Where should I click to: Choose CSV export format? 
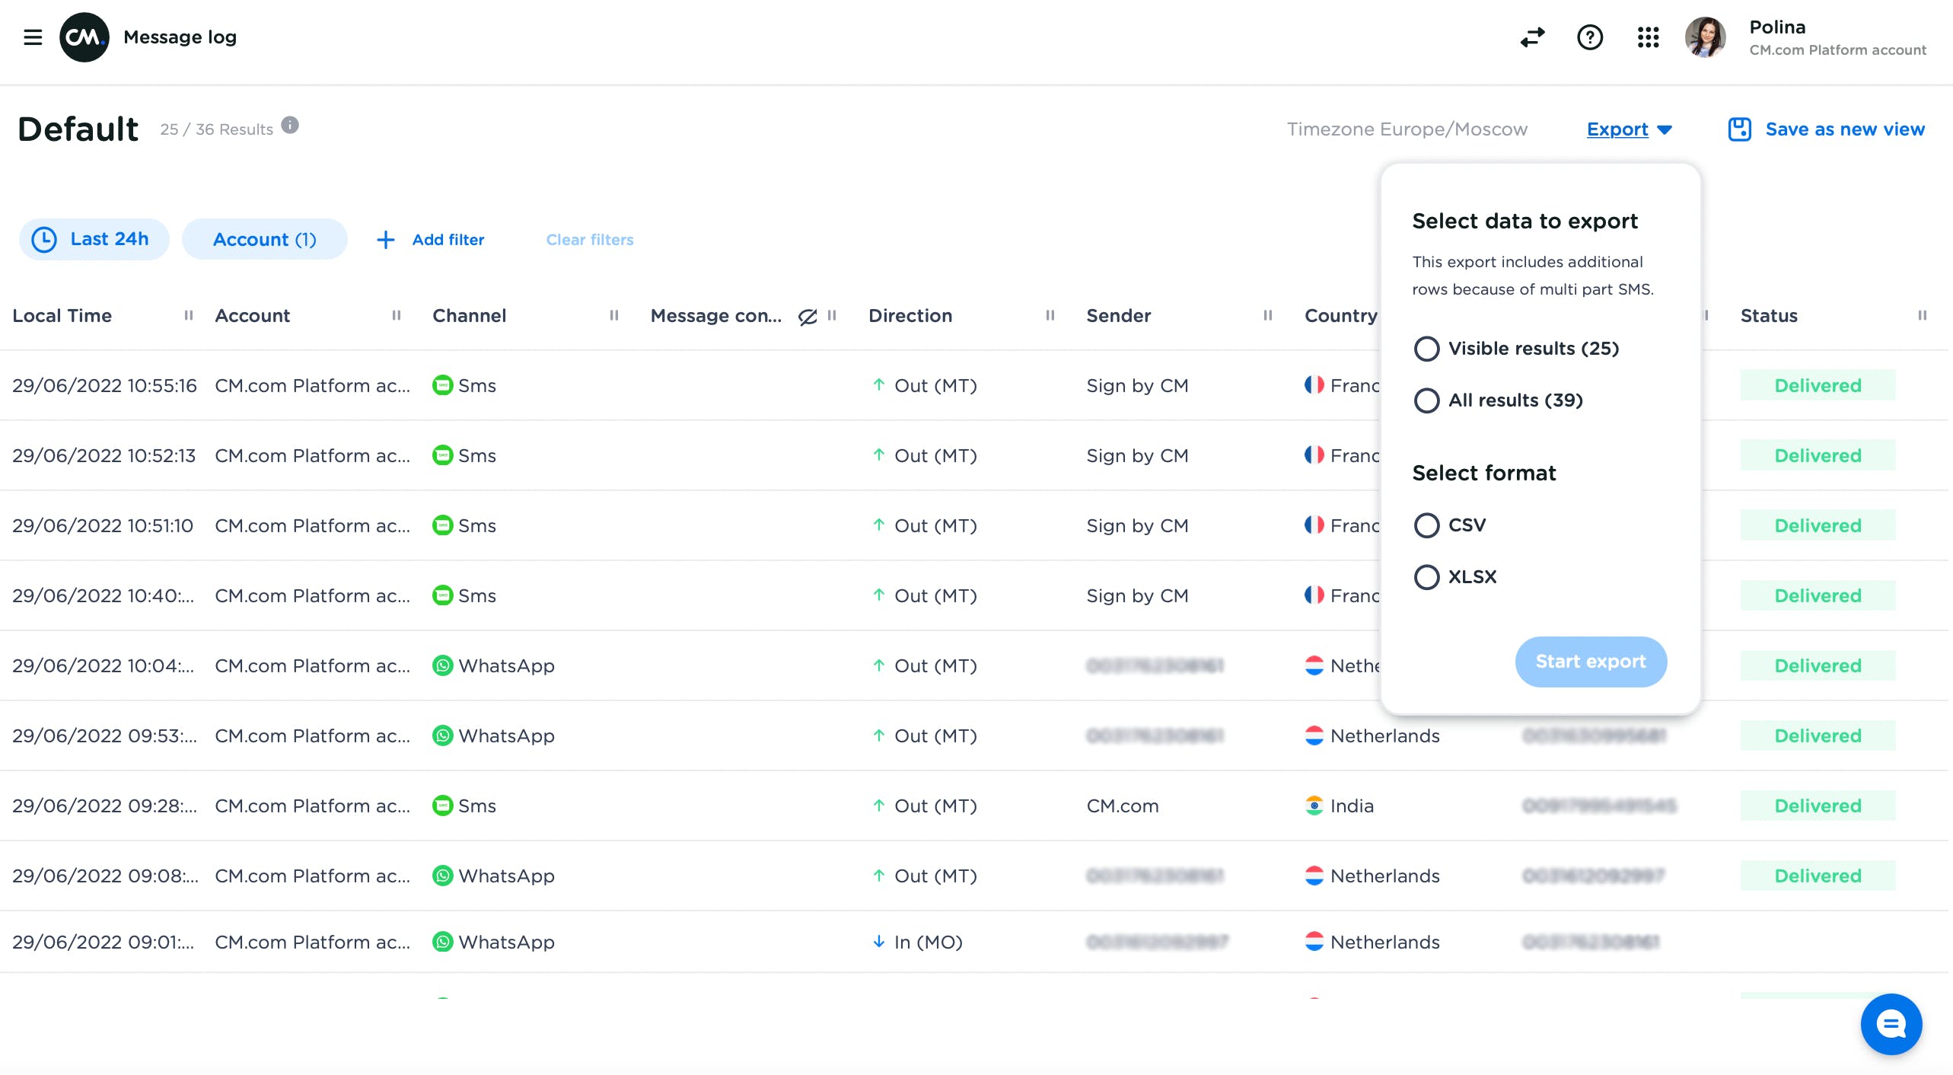[1427, 525]
